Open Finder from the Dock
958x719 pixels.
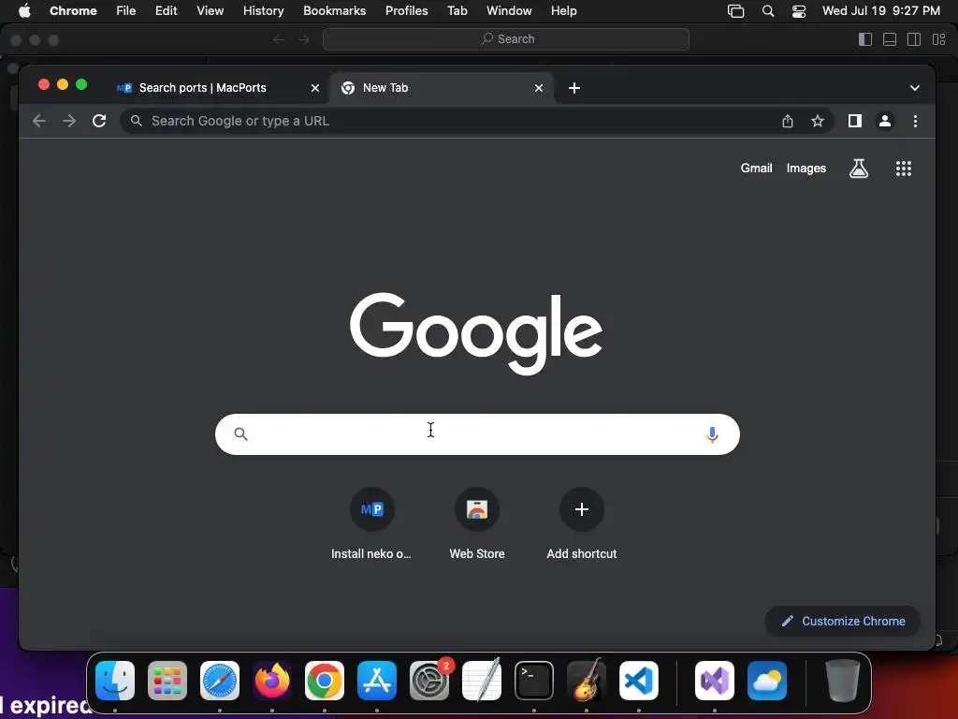[x=115, y=681]
